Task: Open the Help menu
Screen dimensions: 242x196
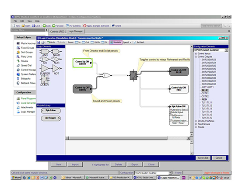Action: coord(37,21)
